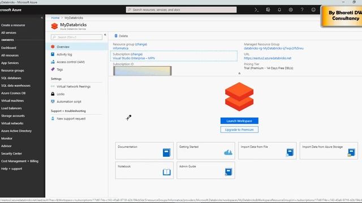Open Azure Cosmos DB in sidebar
The image size is (362, 203).
click(13, 93)
